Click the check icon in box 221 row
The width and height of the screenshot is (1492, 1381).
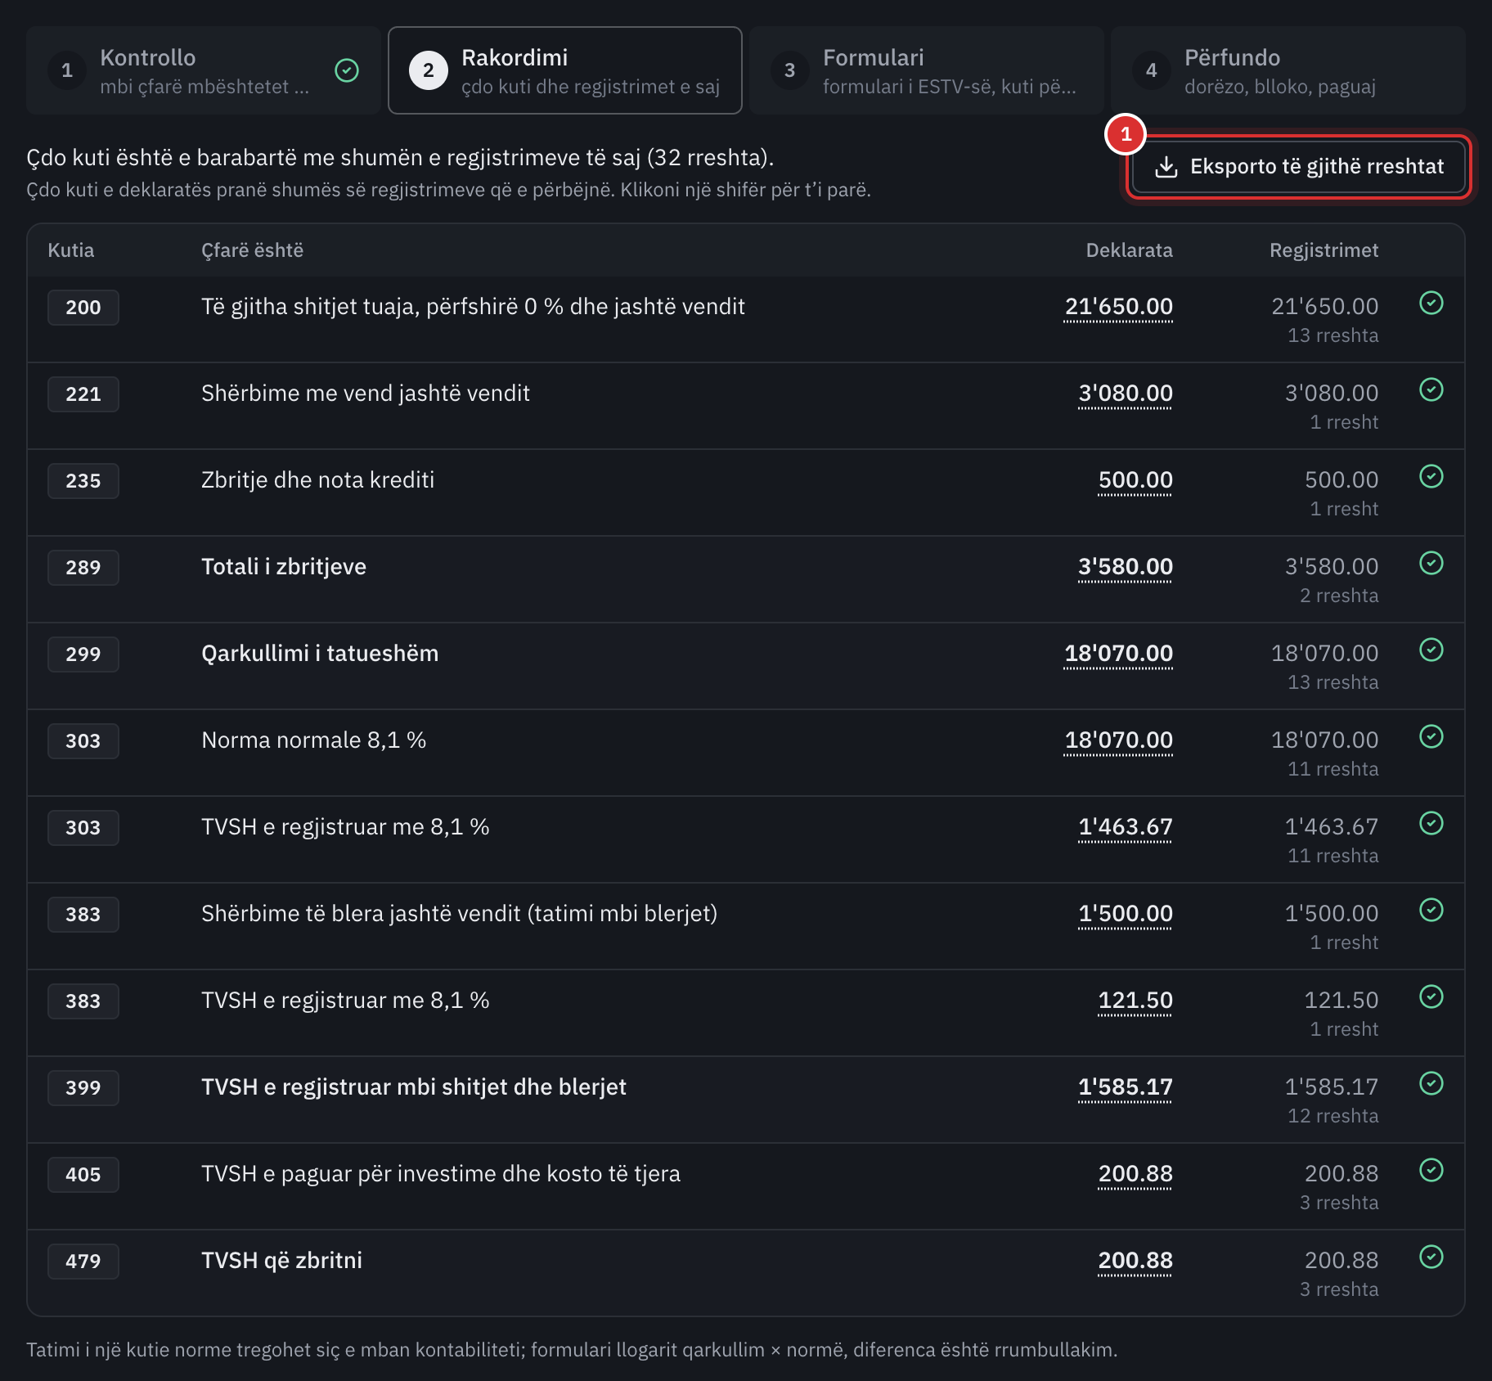pos(1431,389)
